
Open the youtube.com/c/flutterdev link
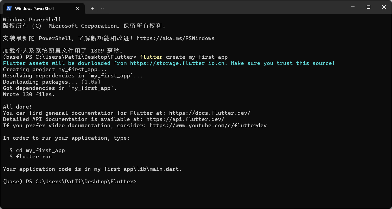tap(208, 125)
